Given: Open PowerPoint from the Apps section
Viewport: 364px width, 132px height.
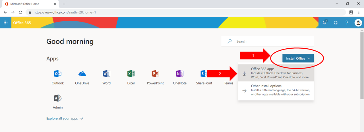Looking at the screenshot, I should (155, 74).
